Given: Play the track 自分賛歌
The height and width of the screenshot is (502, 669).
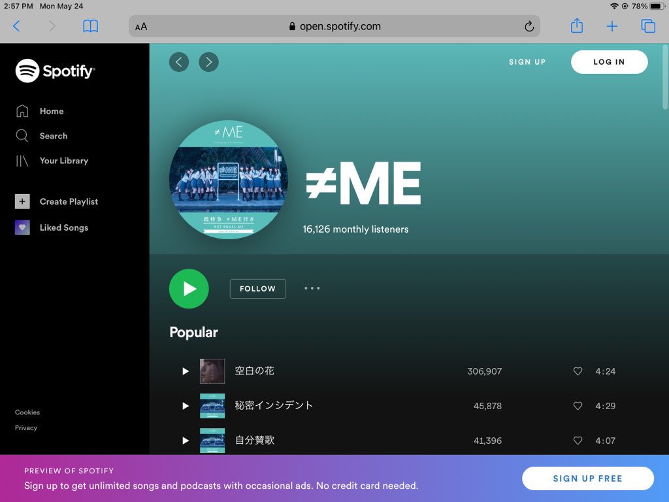Looking at the screenshot, I should tap(185, 441).
